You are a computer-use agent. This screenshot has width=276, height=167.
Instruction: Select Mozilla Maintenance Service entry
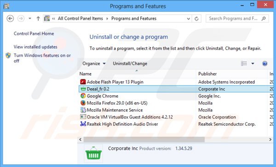tap(115, 110)
